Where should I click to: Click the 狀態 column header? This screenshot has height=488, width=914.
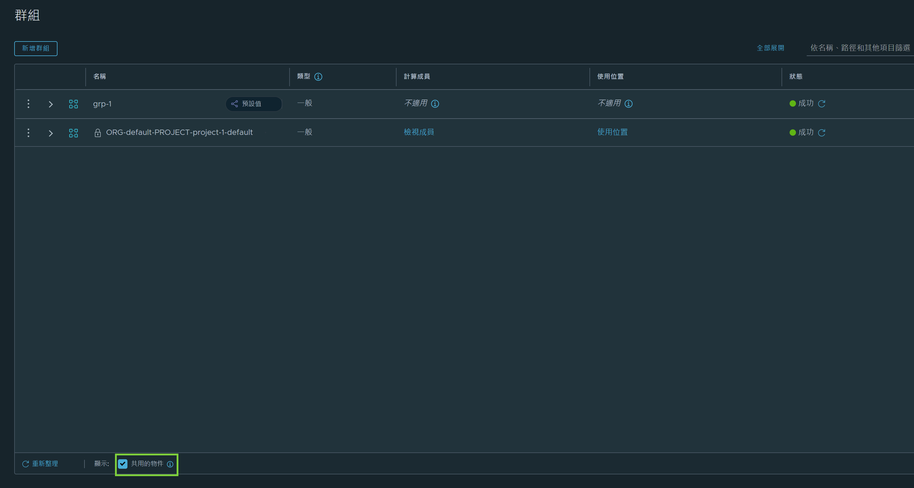796,77
